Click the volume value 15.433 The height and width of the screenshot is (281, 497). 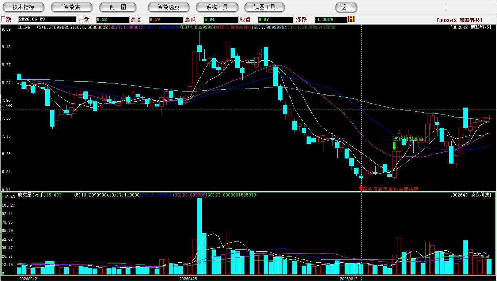click(x=54, y=195)
